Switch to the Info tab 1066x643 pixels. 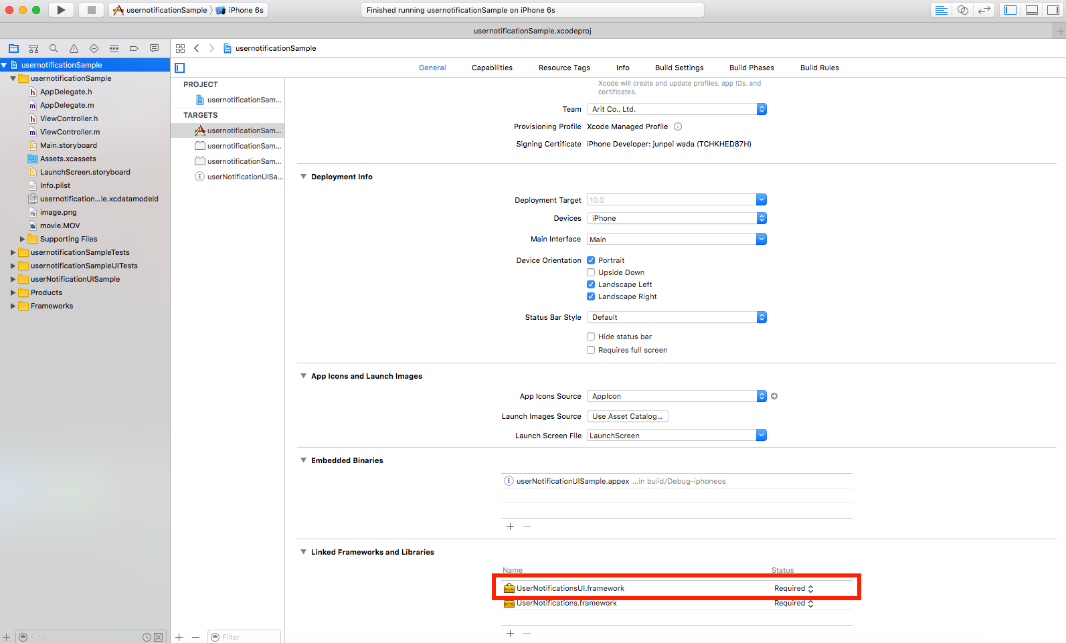click(x=622, y=68)
